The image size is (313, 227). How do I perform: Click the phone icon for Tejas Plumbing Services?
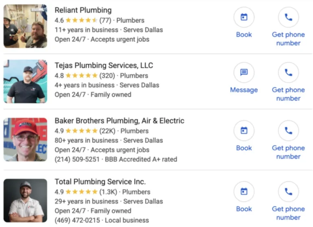[288, 73]
